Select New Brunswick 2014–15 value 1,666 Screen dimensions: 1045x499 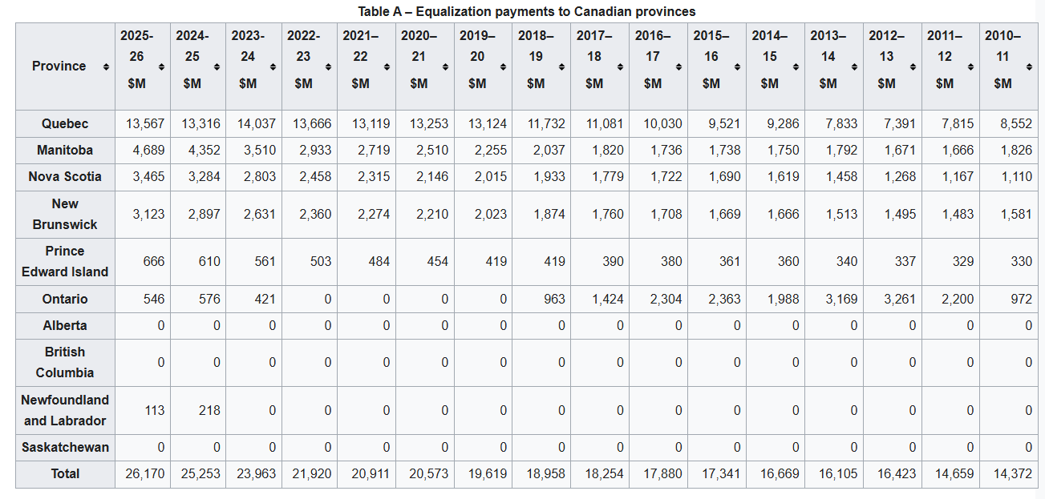pyautogui.click(x=783, y=214)
